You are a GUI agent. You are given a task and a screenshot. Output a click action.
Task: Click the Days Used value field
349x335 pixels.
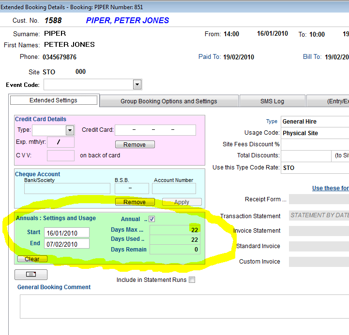(x=175, y=239)
